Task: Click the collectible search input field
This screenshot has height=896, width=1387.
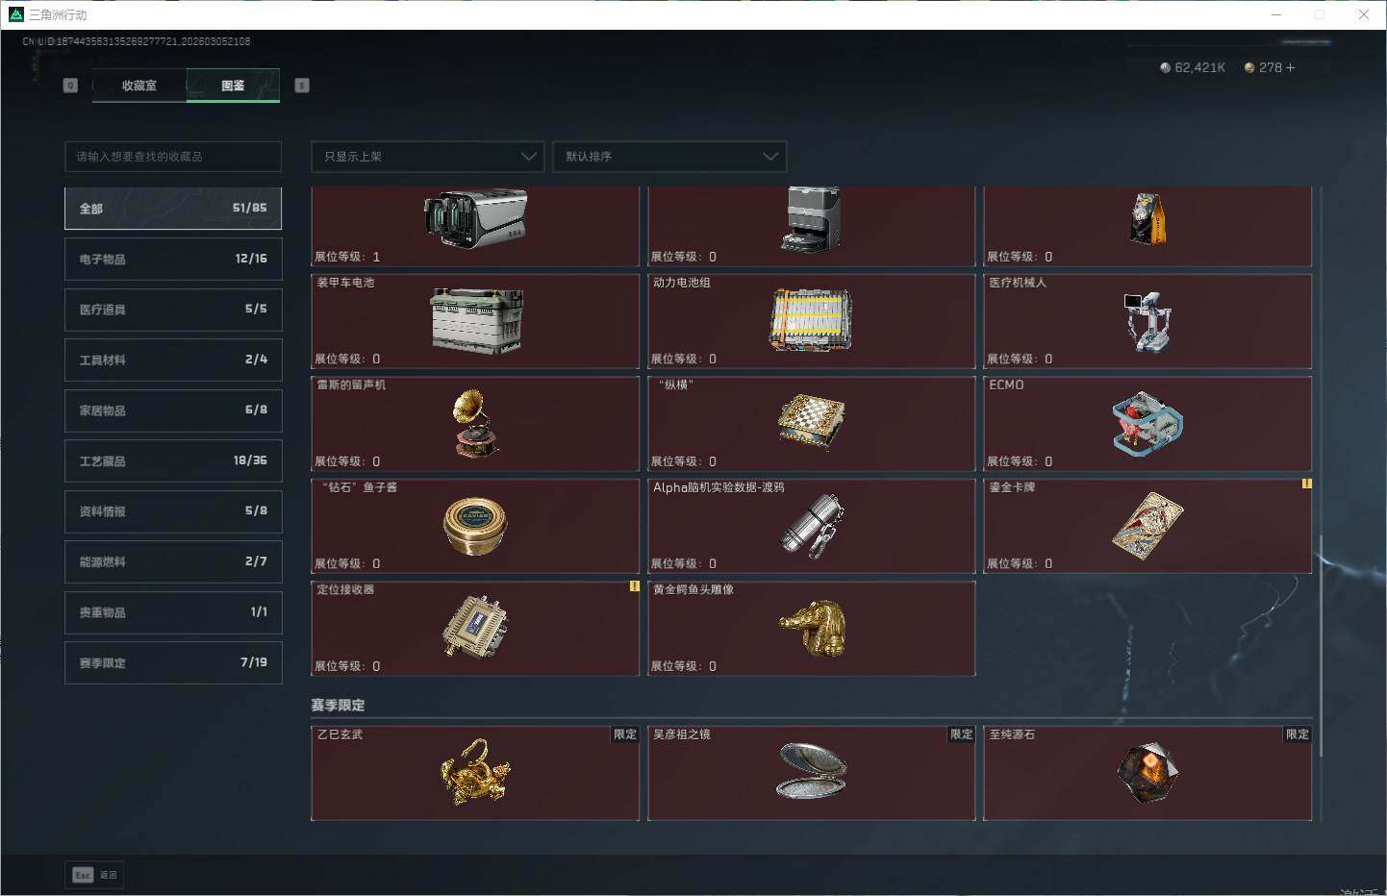Action: pyautogui.click(x=173, y=157)
